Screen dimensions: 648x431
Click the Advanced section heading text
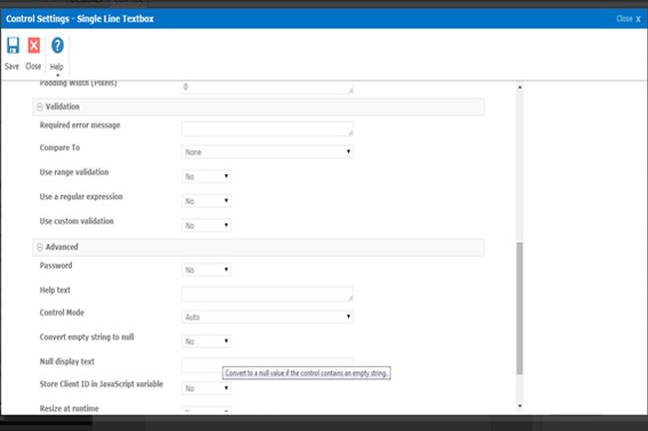62,247
